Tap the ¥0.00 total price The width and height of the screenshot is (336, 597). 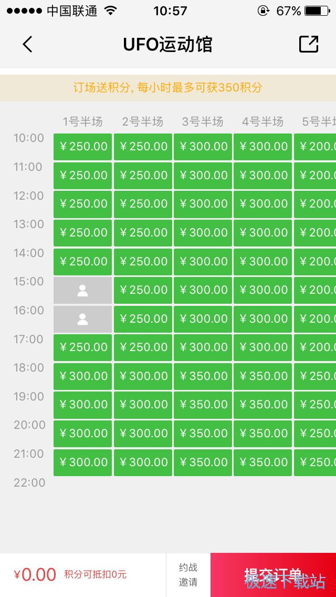click(x=35, y=574)
